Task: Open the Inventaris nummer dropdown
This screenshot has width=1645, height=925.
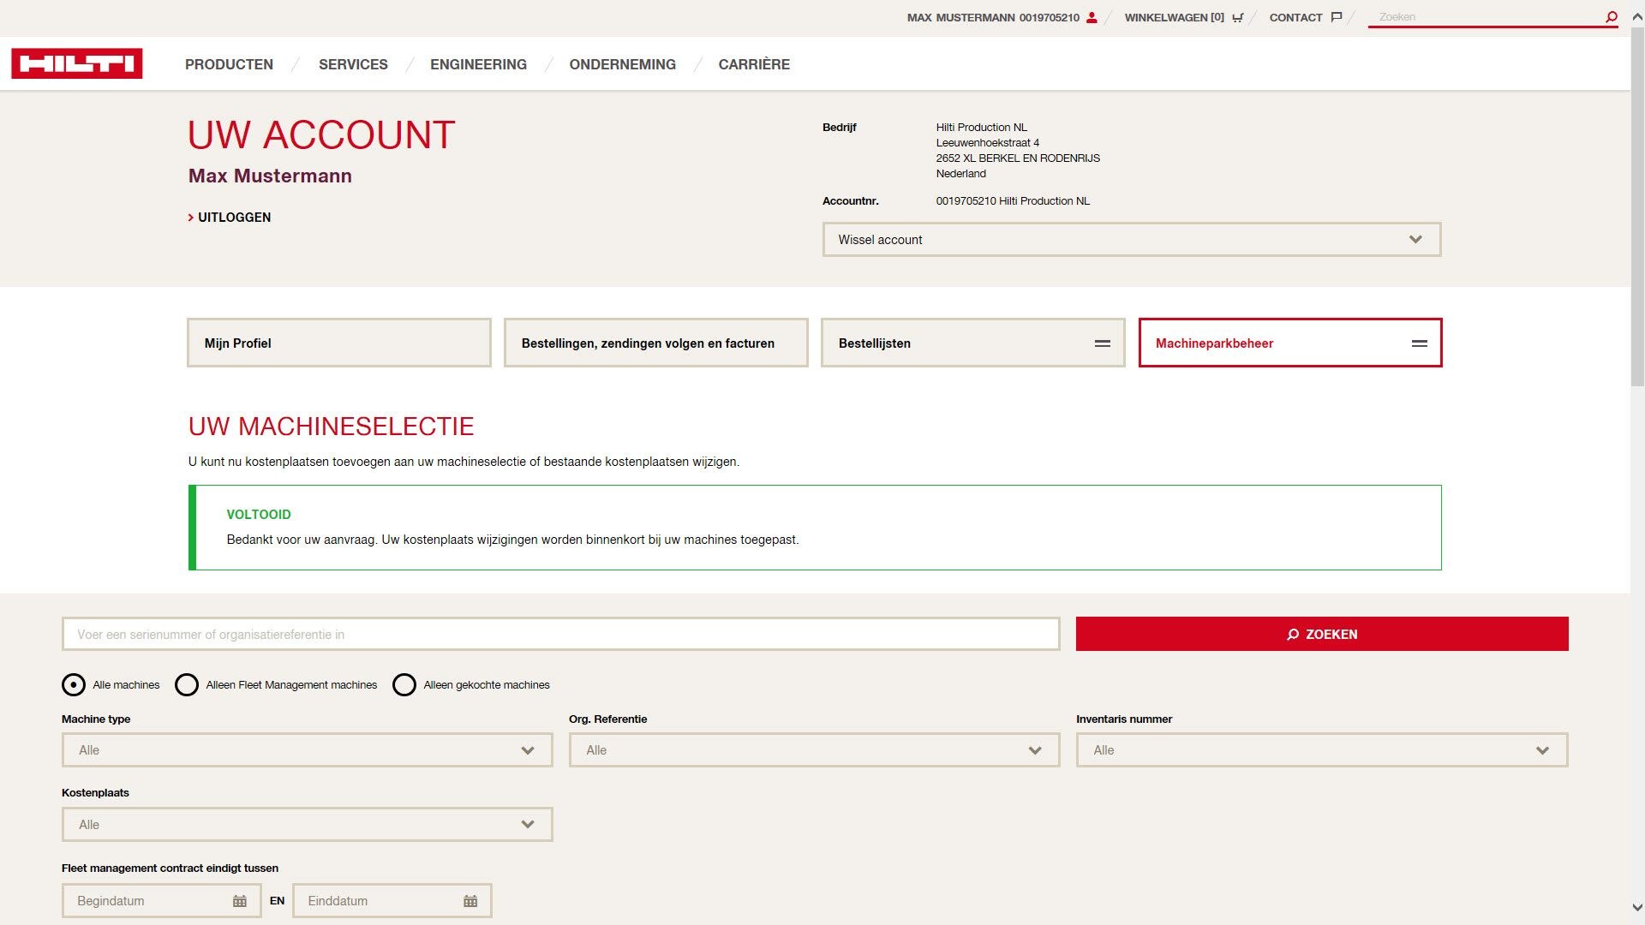Action: 1322,750
